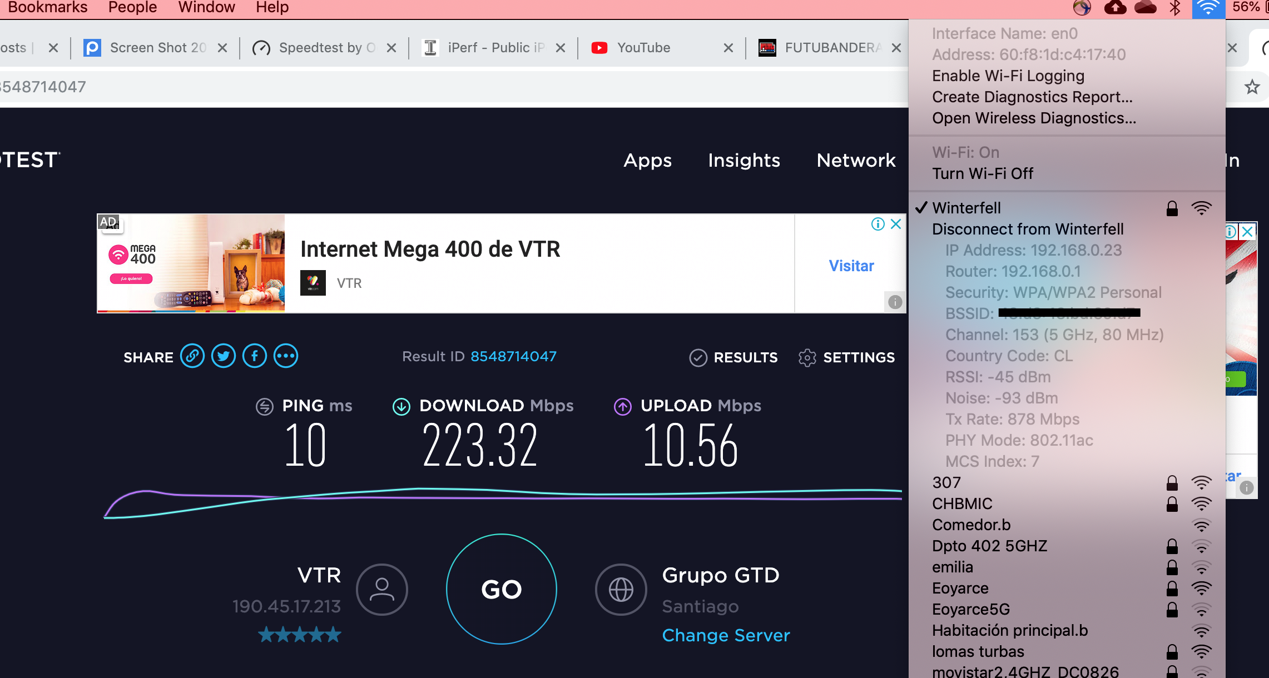The height and width of the screenshot is (678, 1269).
Task: Click the Grupo GTD server name
Action: (x=721, y=575)
